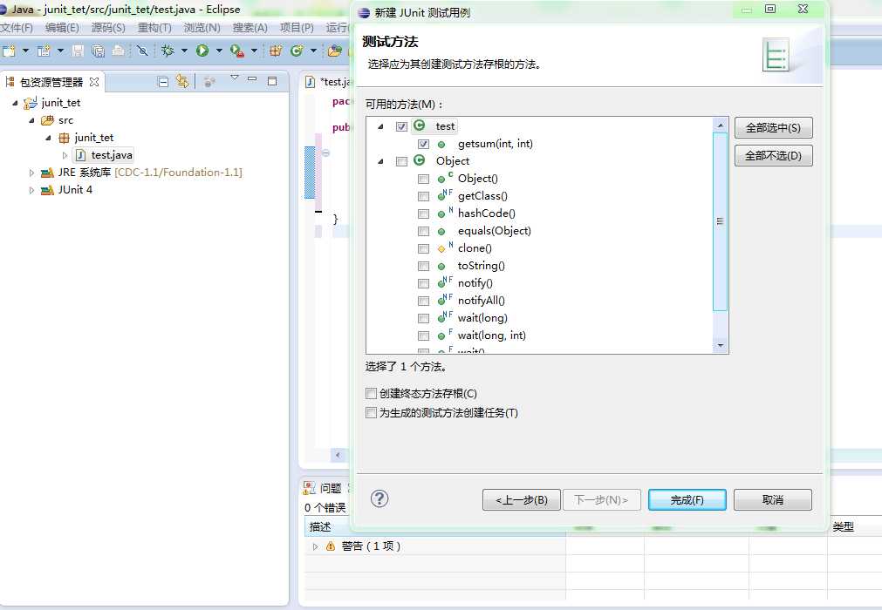This screenshot has height=610, width=882.
Task: Click the test class icon in method list
Action: pos(419,125)
